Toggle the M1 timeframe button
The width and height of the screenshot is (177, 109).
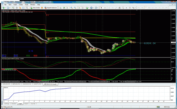tap(139, 8)
